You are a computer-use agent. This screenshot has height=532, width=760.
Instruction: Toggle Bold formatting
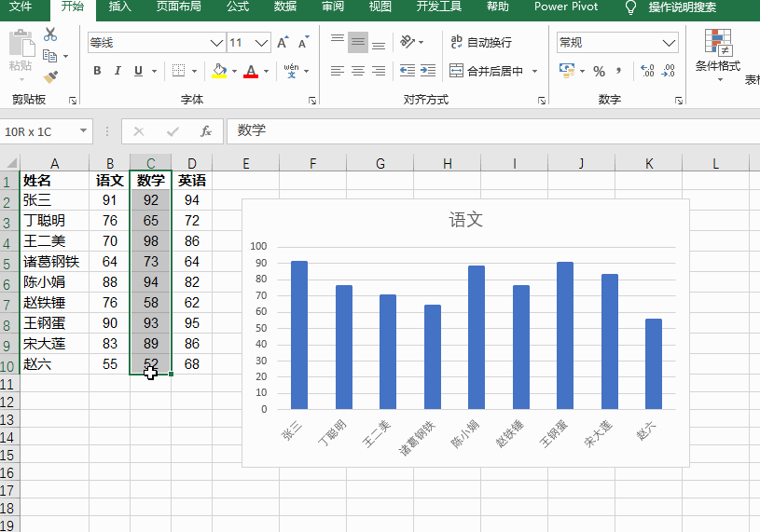click(x=97, y=71)
